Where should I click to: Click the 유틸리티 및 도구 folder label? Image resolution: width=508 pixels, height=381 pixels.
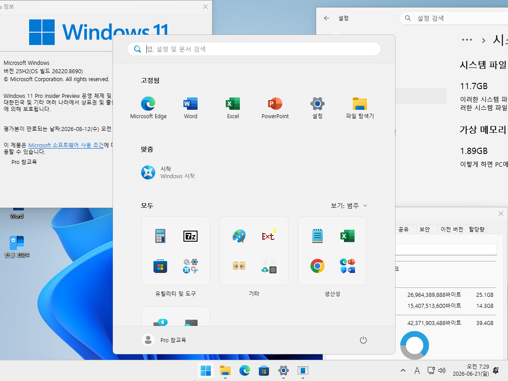[x=176, y=294]
